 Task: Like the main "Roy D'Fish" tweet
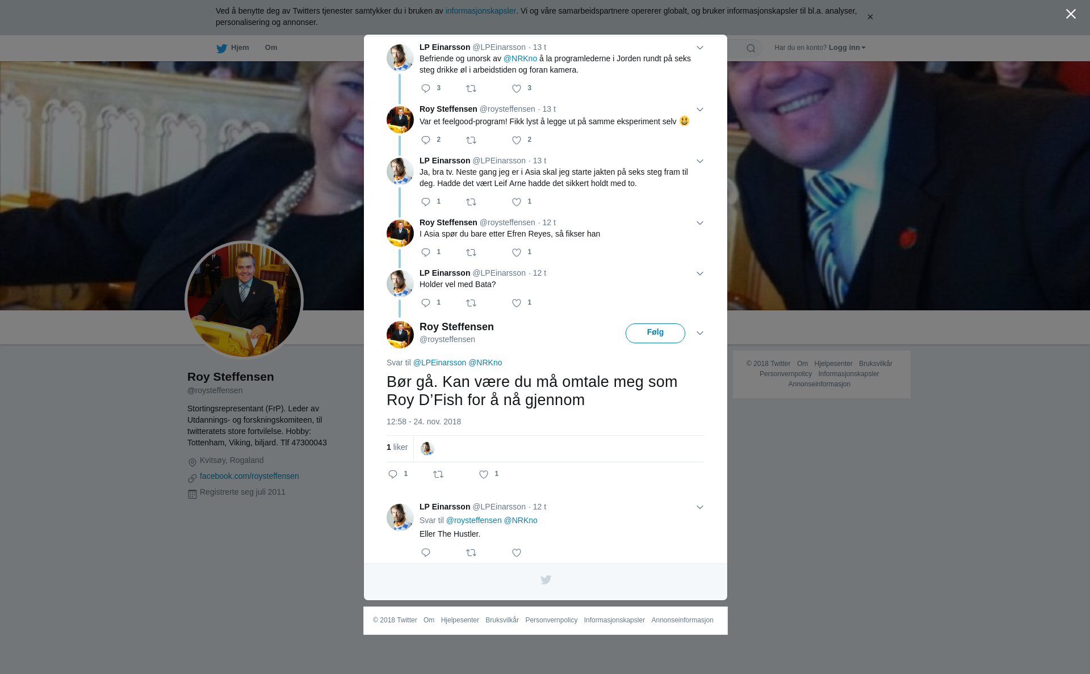coord(484,474)
